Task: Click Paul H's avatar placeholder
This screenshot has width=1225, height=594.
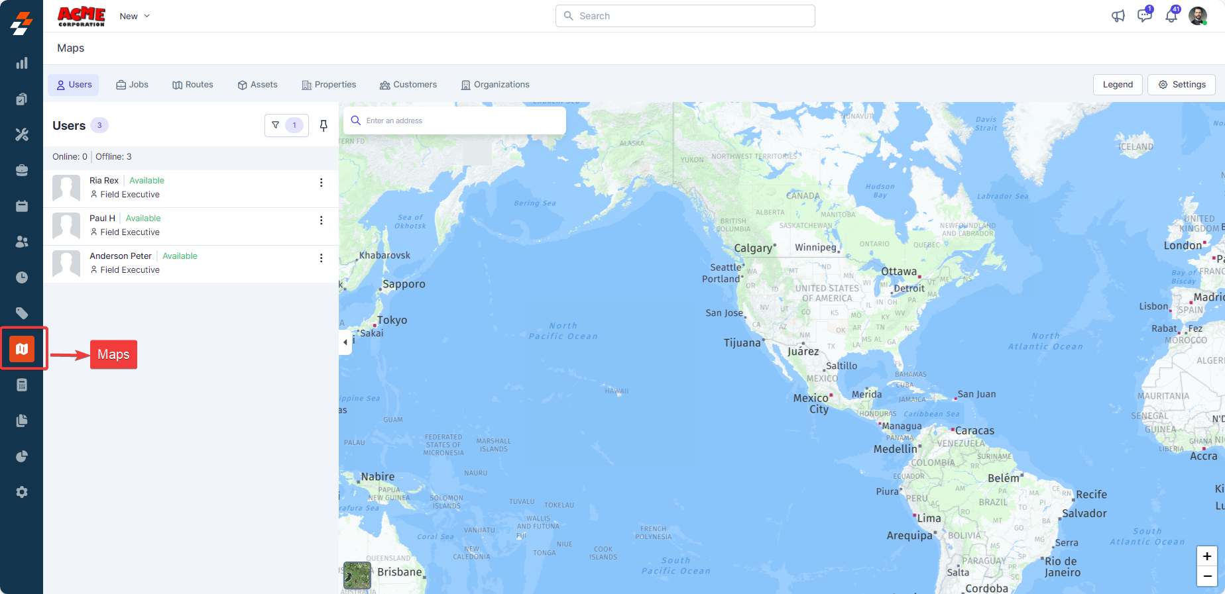Action: click(66, 226)
